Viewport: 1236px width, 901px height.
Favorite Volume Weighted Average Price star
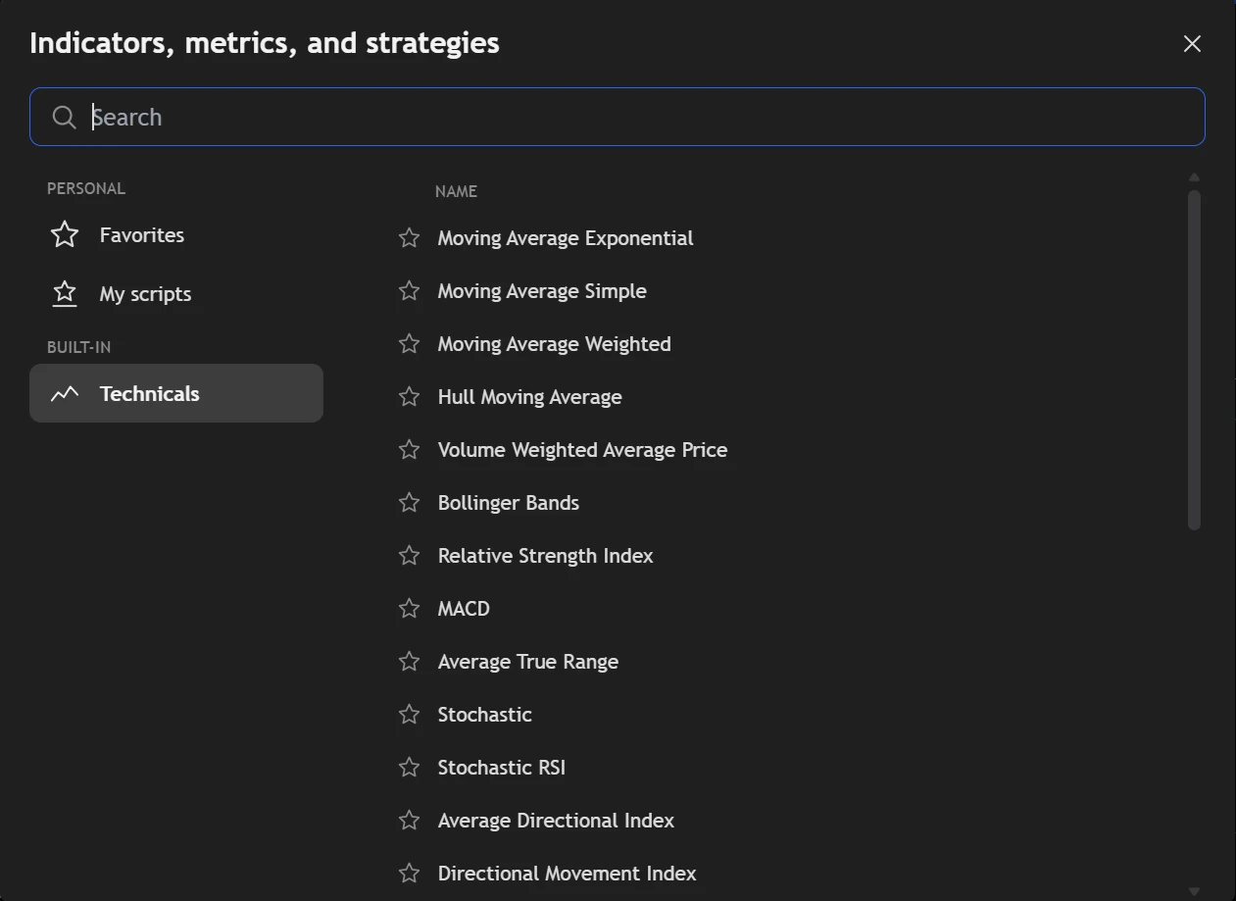[410, 450]
